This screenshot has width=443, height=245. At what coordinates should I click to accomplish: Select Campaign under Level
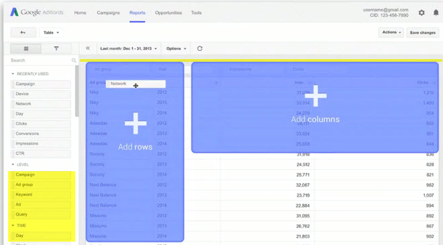tap(41, 175)
